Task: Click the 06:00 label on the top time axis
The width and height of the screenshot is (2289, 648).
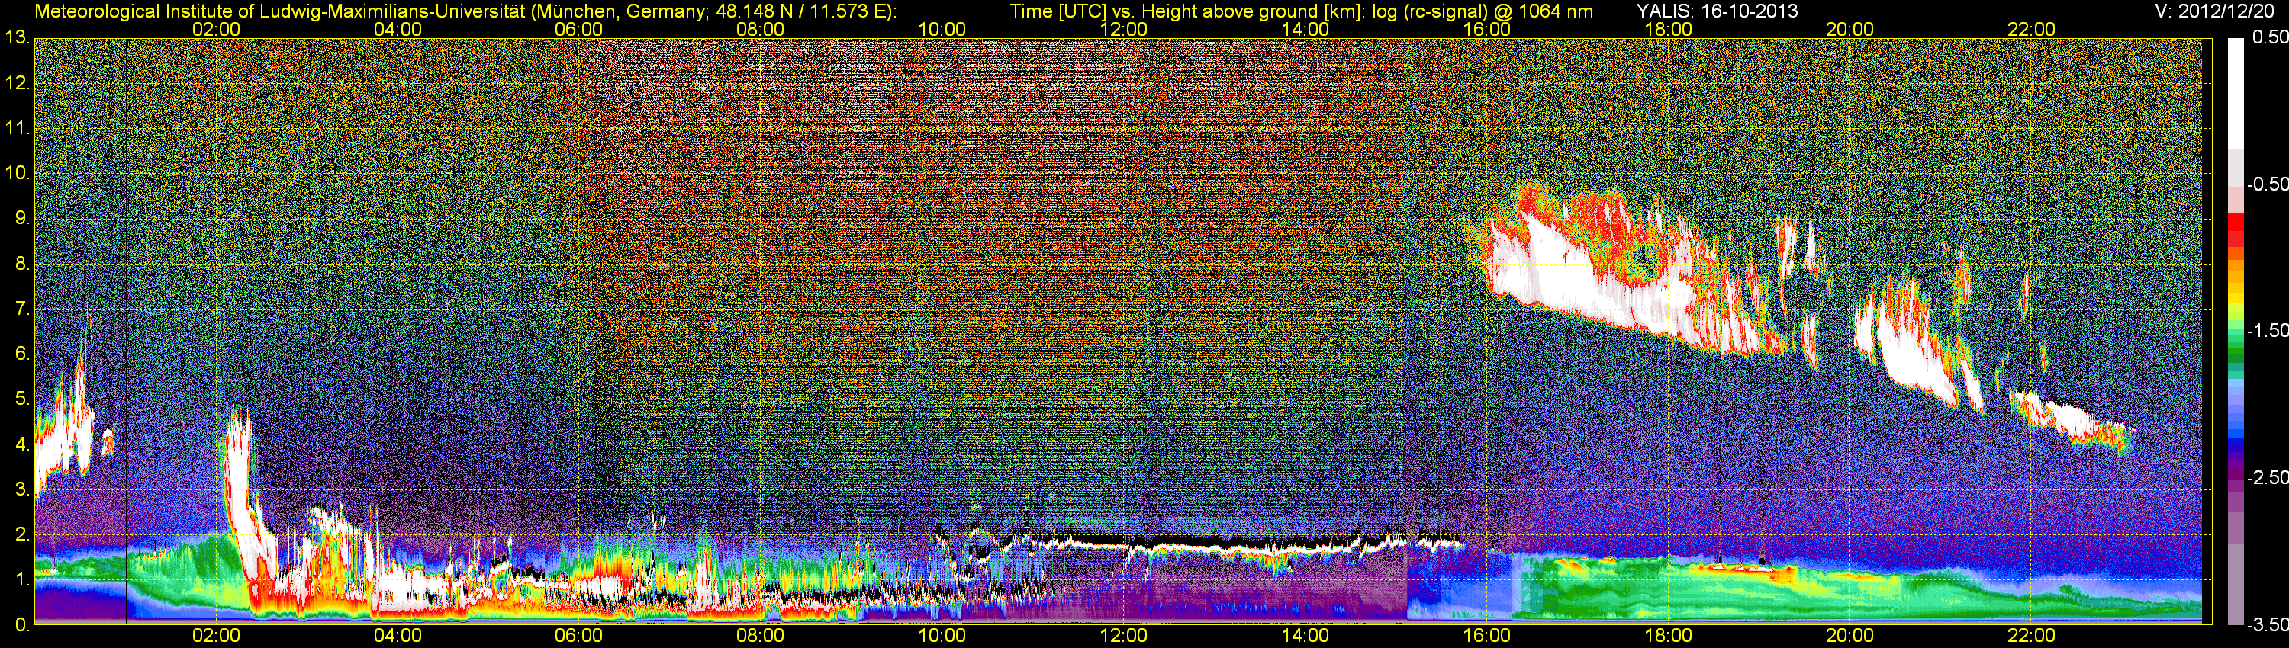Action: tap(578, 29)
